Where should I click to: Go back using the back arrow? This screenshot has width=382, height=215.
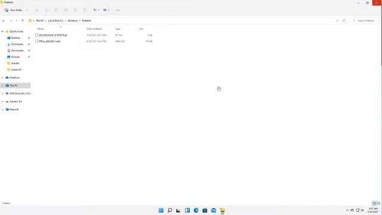[x=4, y=21]
